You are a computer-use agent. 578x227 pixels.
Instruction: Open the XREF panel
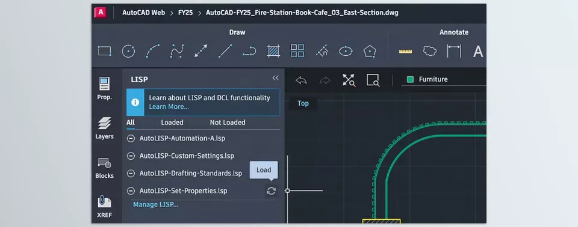[x=104, y=207]
